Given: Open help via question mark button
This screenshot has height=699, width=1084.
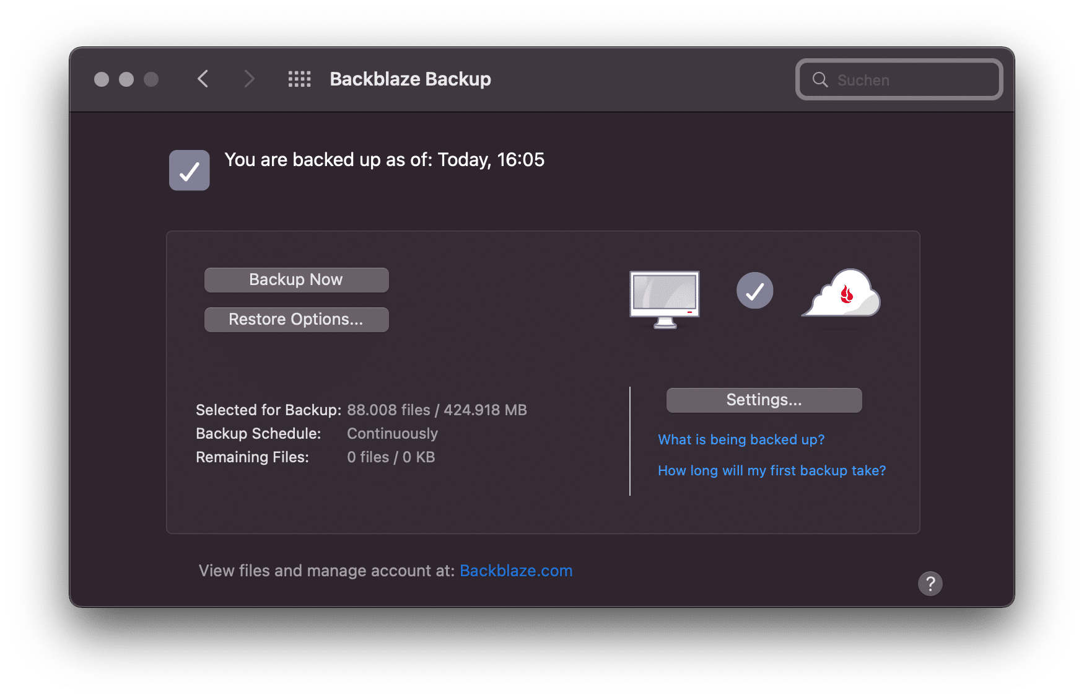Looking at the screenshot, I should (930, 583).
